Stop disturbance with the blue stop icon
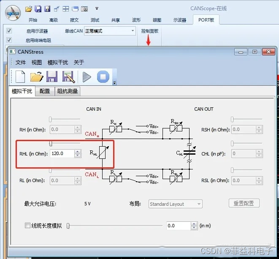This screenshot has height=259, width=279. point(103,76)
